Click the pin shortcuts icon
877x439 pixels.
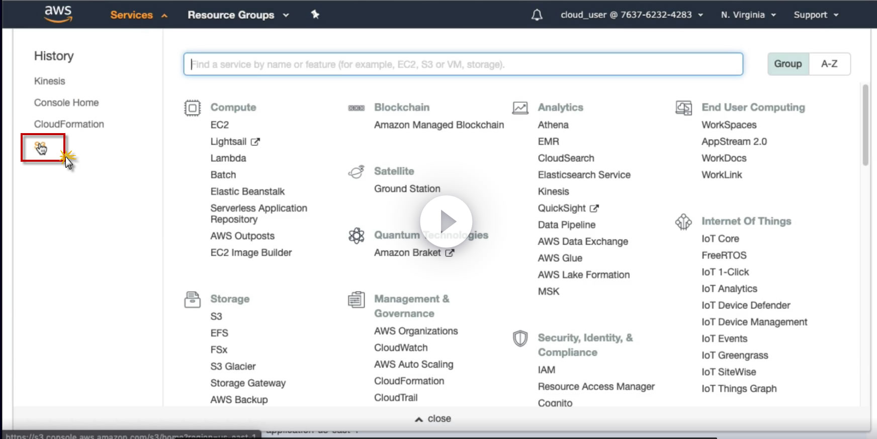pyautogui.click(x=315, y=15)
